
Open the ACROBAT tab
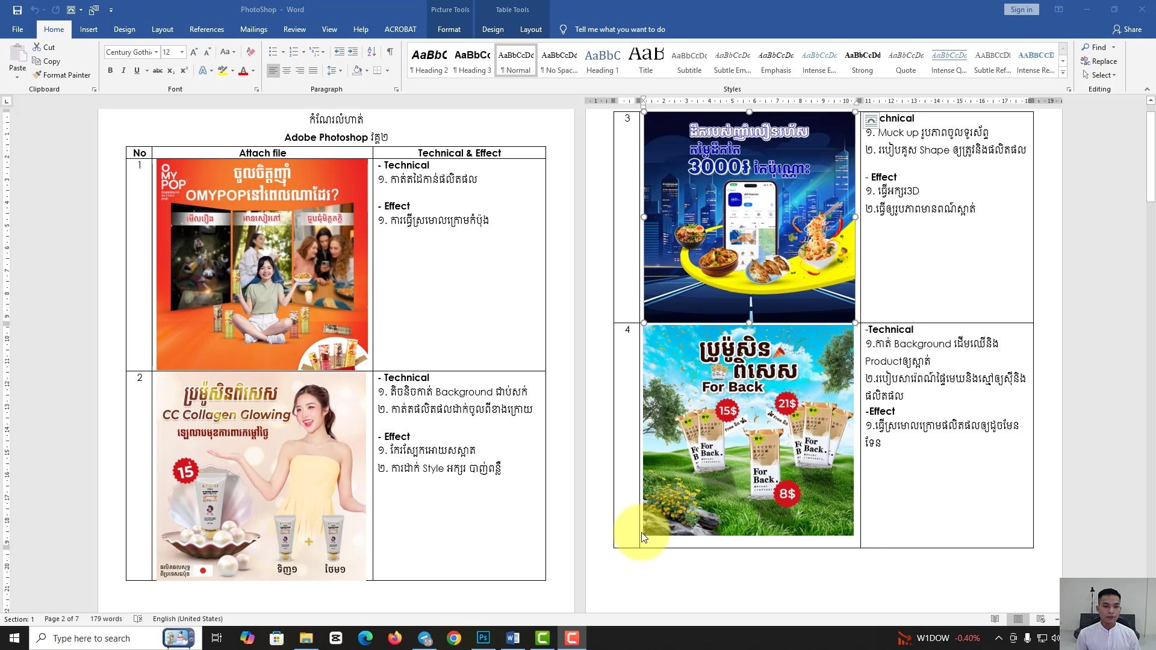click(400, 29)
